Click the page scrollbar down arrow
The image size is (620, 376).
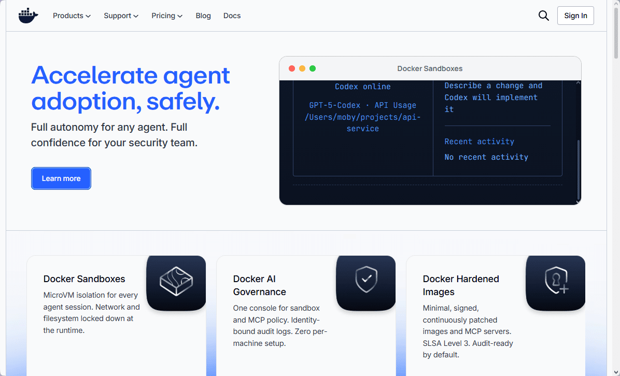[x=616, y=372]
